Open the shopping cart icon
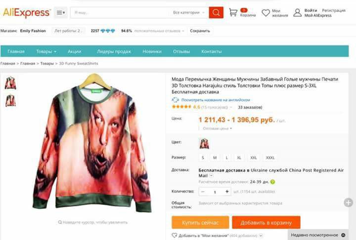356x240 pixels. coord(233,12)
